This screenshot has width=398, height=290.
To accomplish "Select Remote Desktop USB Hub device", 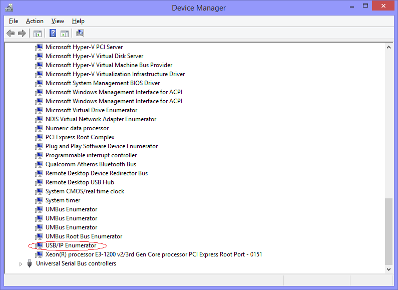I will click(x=80, y=182).
